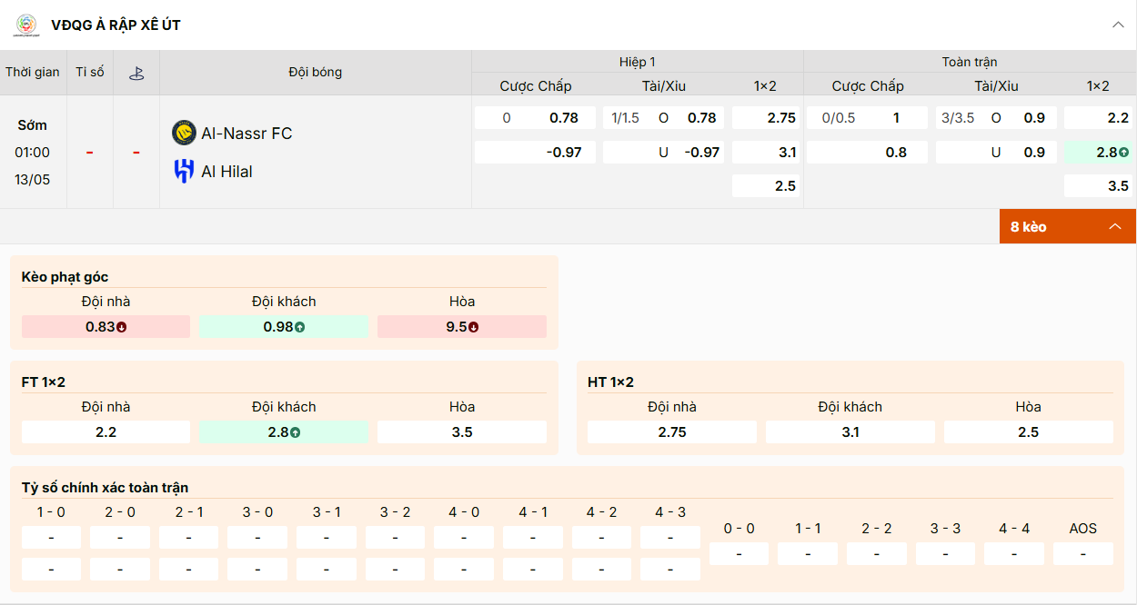Select 3.5 in Toàn trận 1×2 column
The image size is (1137, 605).
pyautogui.click(x=1098, y=186)
